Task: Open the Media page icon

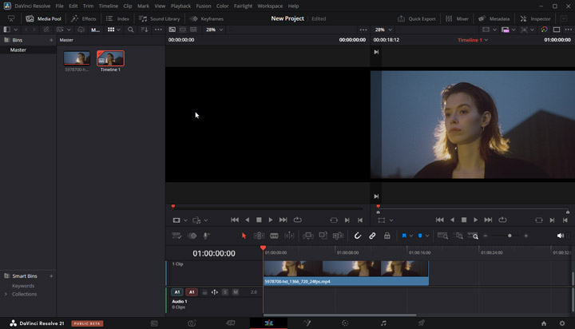Action: click(154, 323)
